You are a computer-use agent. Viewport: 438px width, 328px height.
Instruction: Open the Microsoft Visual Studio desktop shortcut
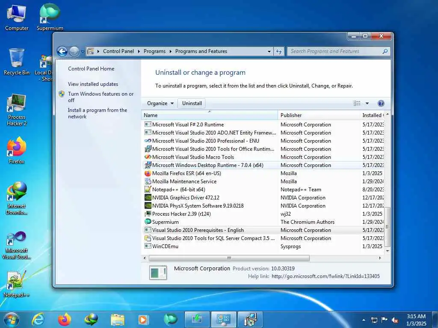[17, 246]
